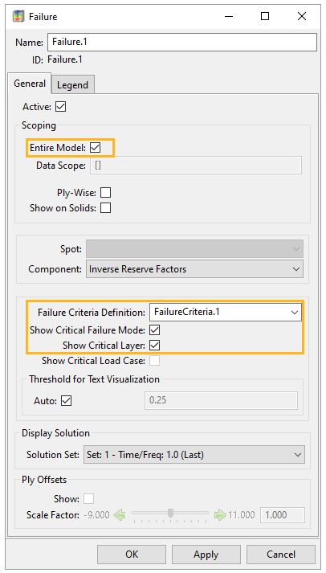Enable the Ply-Wise checkbox

tap(105, 193)
